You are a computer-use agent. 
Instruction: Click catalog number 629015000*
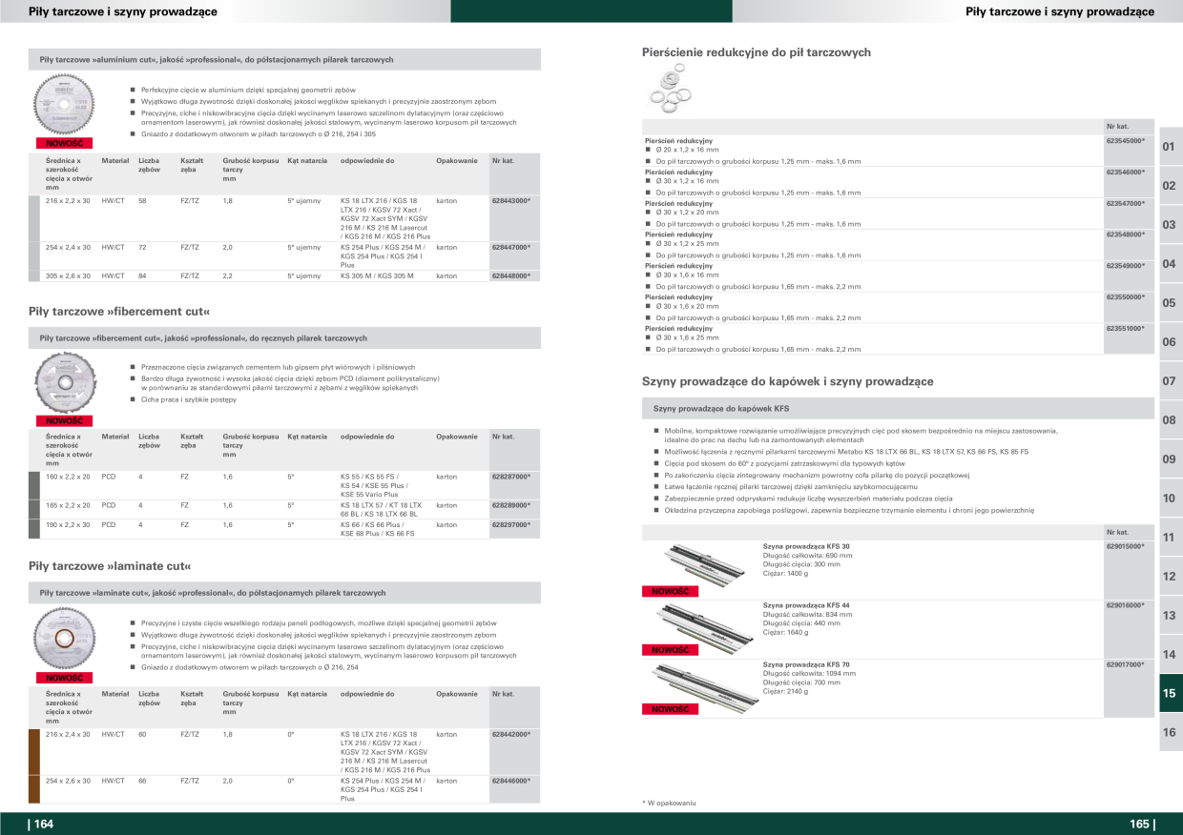click(x=1126, y=546)
